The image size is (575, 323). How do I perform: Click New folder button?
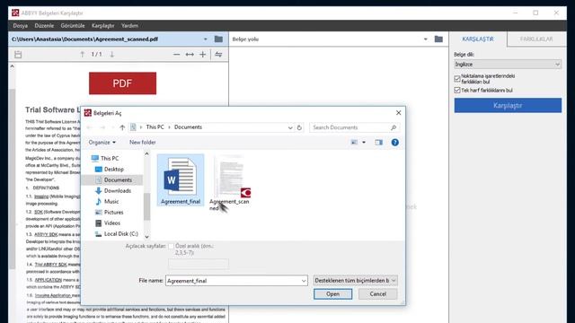point(142,142)
